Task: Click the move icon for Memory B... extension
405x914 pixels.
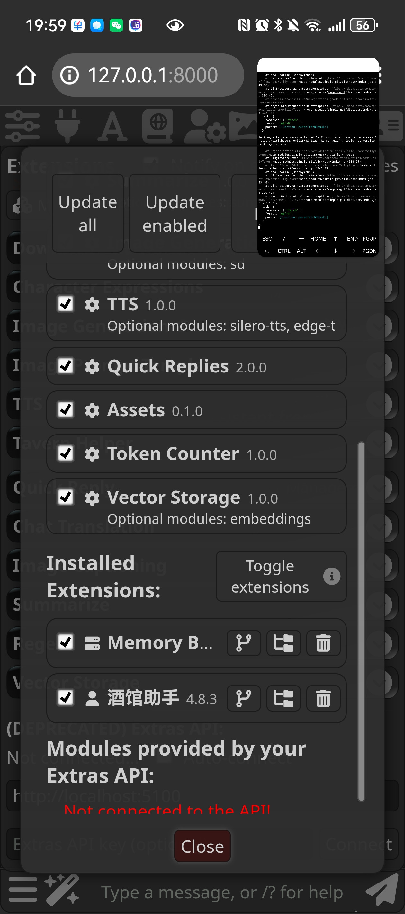Action: point(283,643)
